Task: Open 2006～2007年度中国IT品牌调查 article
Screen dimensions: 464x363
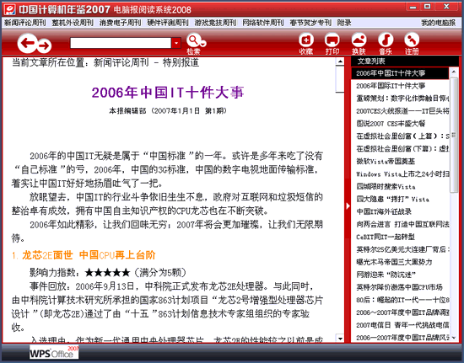Action: tap(402, 312)
